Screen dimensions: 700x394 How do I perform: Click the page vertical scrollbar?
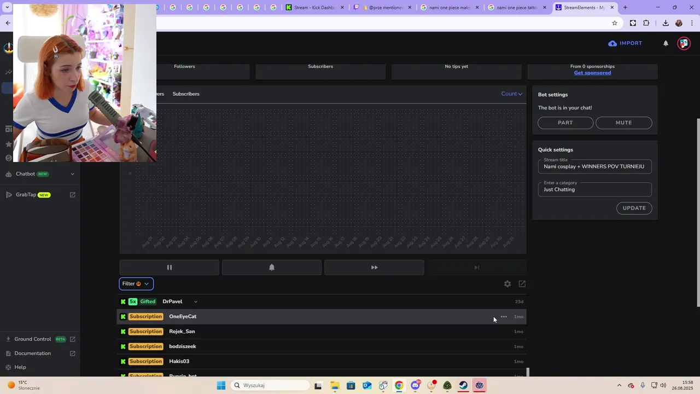click(x=698, y=212)
